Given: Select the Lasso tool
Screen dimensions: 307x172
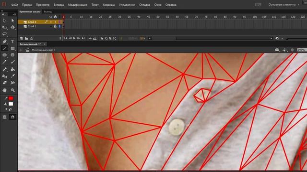Looking at the screenshot, I should click(4, 34).
